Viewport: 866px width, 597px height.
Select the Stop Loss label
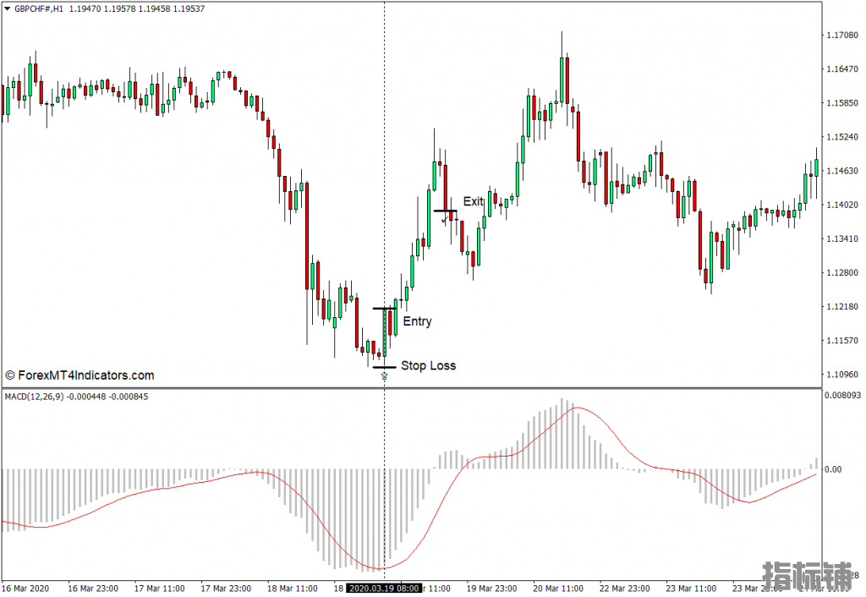pyautogui.click(x=429, y=365)
